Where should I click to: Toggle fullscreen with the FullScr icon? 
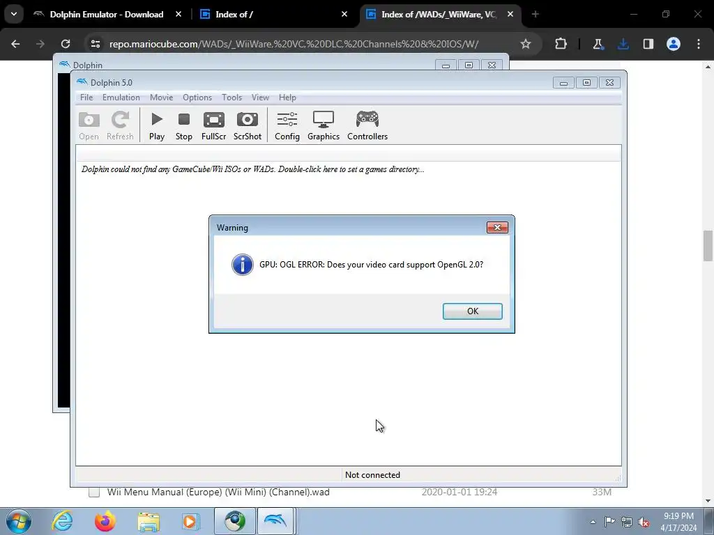213,125
